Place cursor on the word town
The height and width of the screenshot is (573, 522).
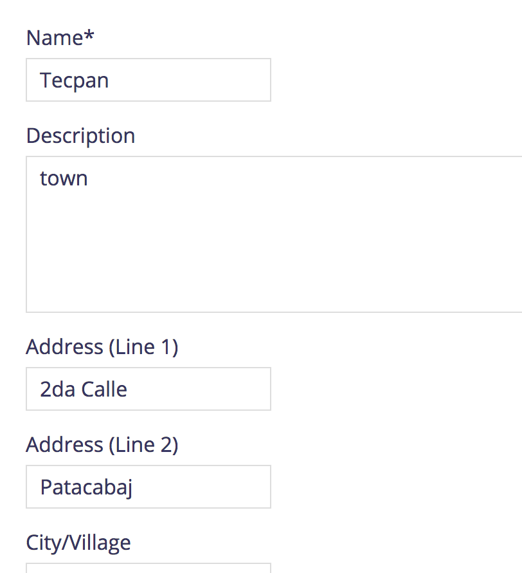(x=64, y=179)
